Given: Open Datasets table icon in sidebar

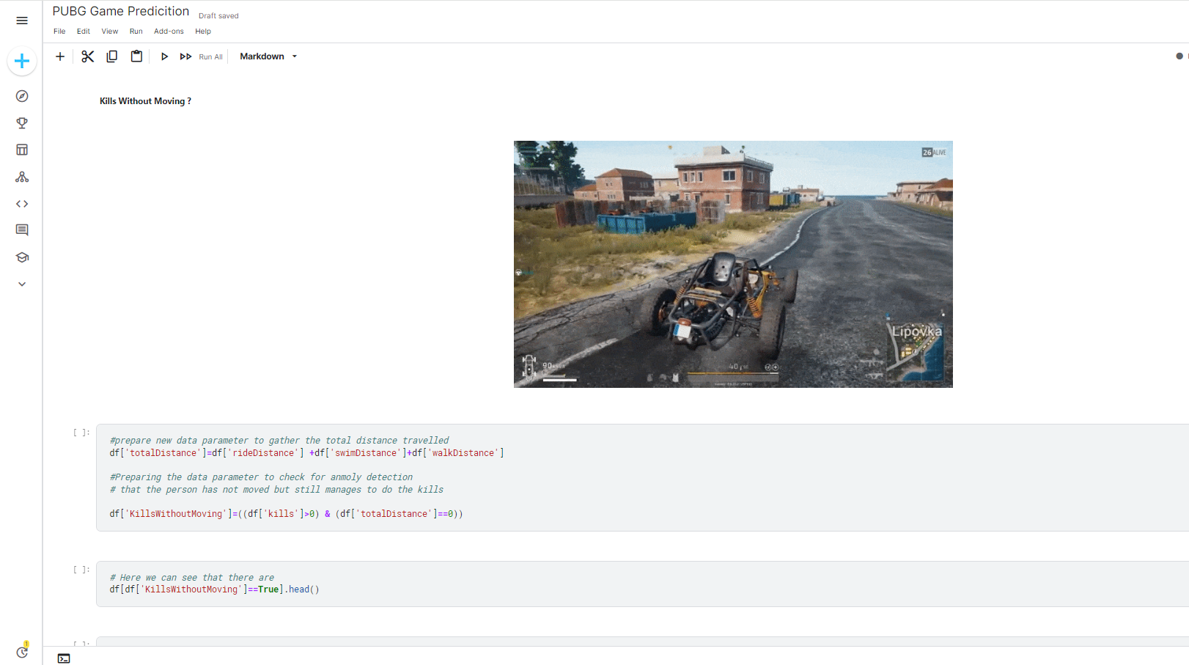Looking at the screenshot, I should (x=22, y=150).
